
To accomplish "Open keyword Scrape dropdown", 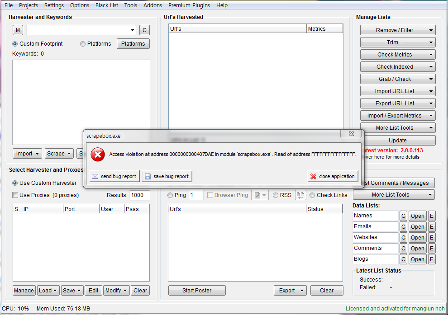I will [59, 154].
